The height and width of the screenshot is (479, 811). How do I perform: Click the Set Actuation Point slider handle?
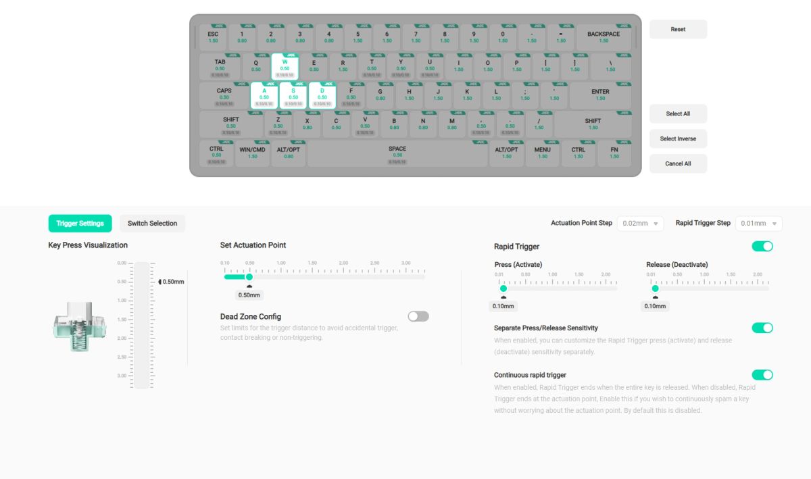tap(249, 276)
